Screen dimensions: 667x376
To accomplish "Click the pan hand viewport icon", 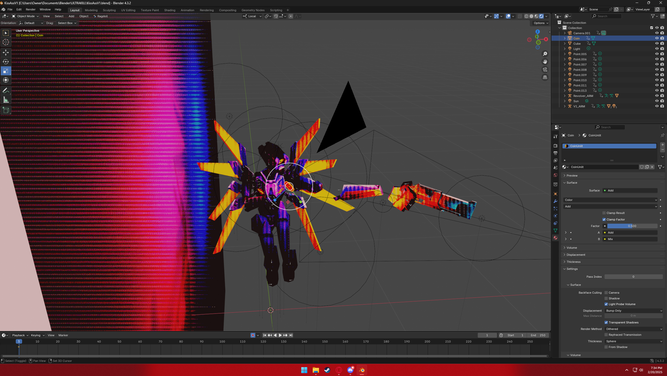I will (x=545, y=62).
